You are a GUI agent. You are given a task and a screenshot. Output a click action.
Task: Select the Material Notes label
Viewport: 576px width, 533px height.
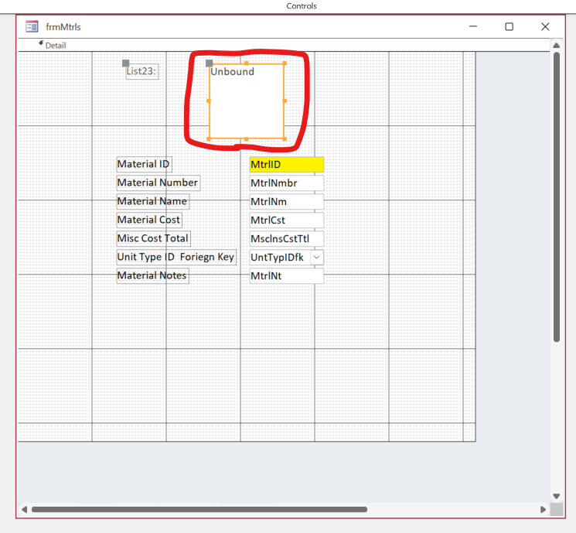tap(152, 275)
